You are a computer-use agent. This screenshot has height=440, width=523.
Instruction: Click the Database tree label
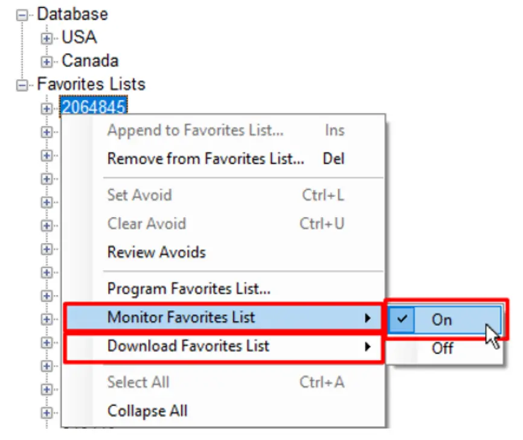click(x=72, y=15)
